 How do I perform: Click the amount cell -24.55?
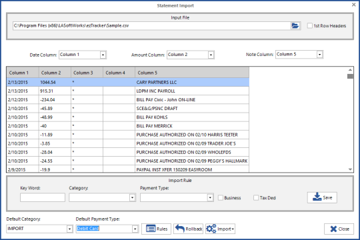coord(55,161)
